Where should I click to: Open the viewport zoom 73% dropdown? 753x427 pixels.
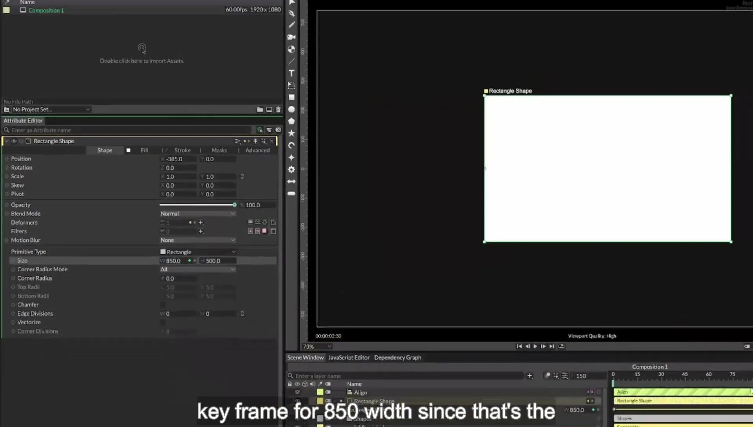[317, 347]
